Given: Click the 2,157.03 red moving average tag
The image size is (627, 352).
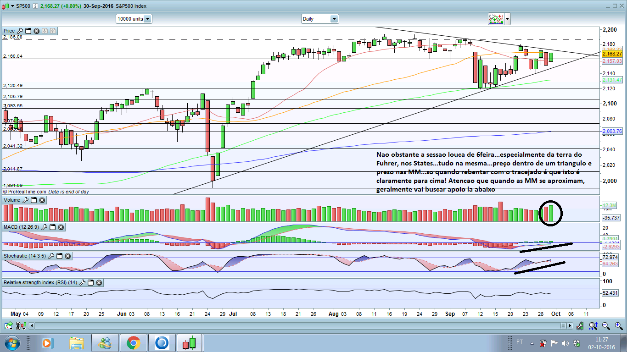Looking at the screenshot, I should pos(612,60).
